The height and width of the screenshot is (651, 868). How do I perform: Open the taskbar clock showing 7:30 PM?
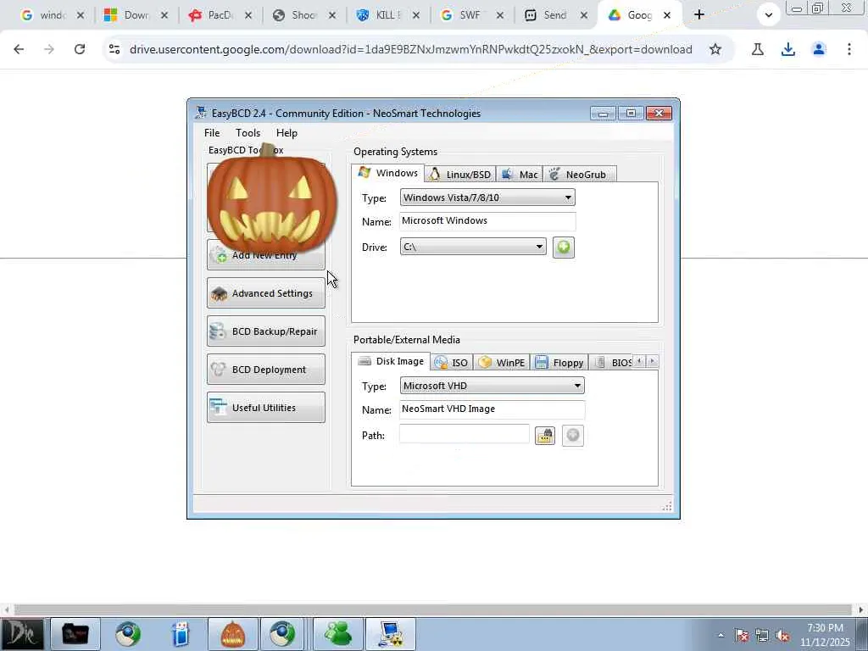[825, 635]
